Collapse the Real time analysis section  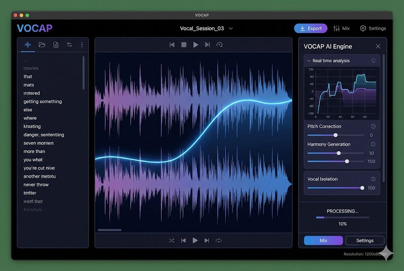(309, 60)
